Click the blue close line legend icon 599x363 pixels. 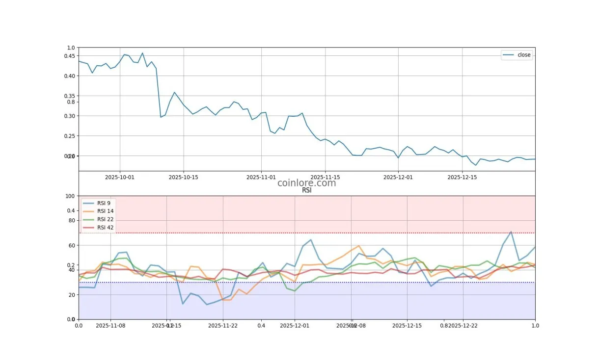click(509, 54)
